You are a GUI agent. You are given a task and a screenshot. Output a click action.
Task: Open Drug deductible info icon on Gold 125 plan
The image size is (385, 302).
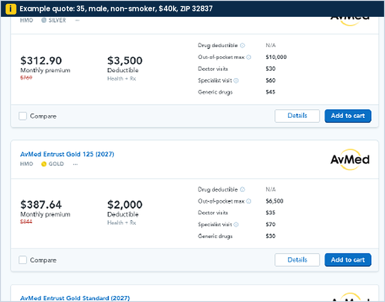click(x=242, y=189)
